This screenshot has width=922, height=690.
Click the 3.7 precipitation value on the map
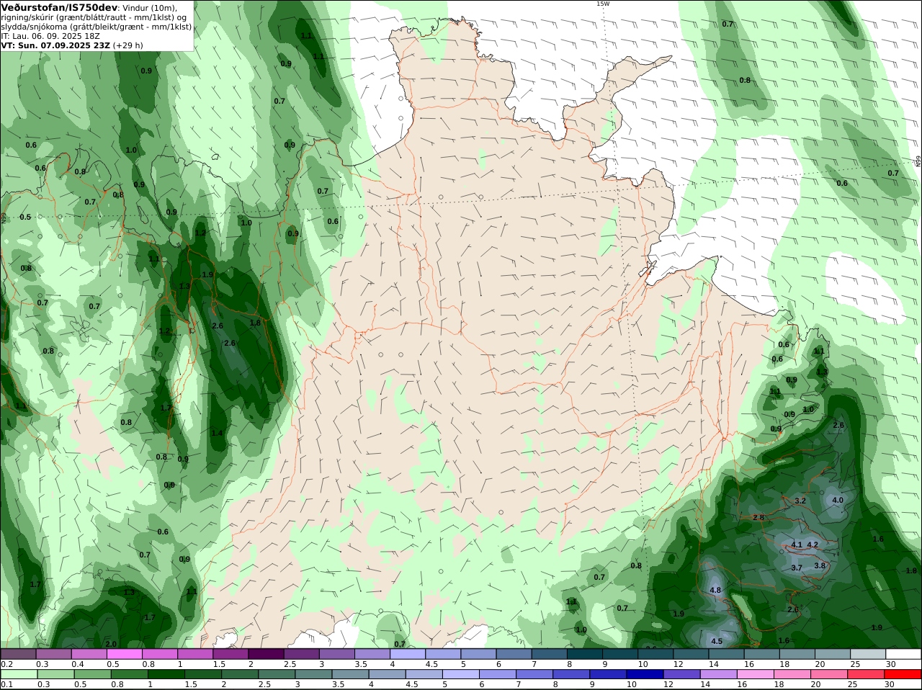tap(797, 568)
